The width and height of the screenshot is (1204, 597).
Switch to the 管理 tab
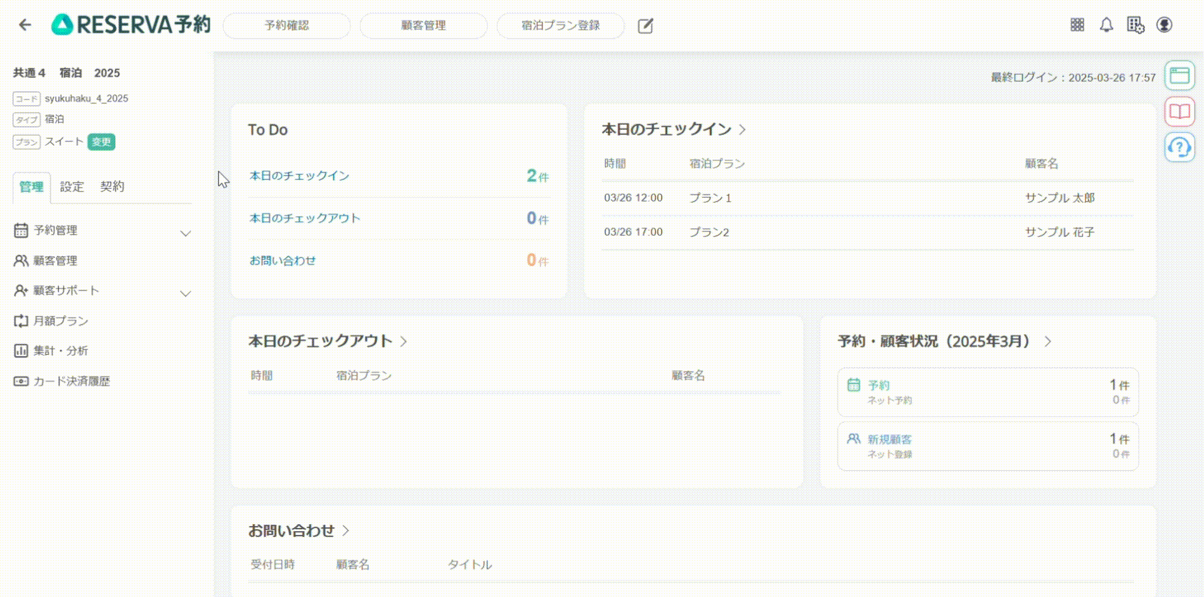coord(32,187)
